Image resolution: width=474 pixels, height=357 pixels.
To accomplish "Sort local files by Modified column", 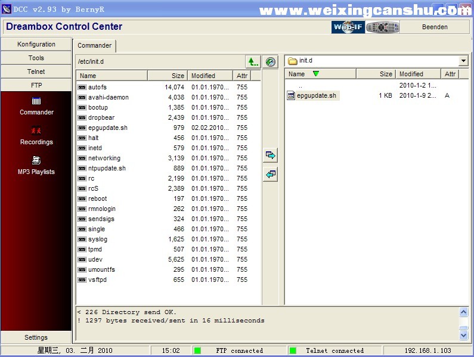I will (x=418, y=74).
